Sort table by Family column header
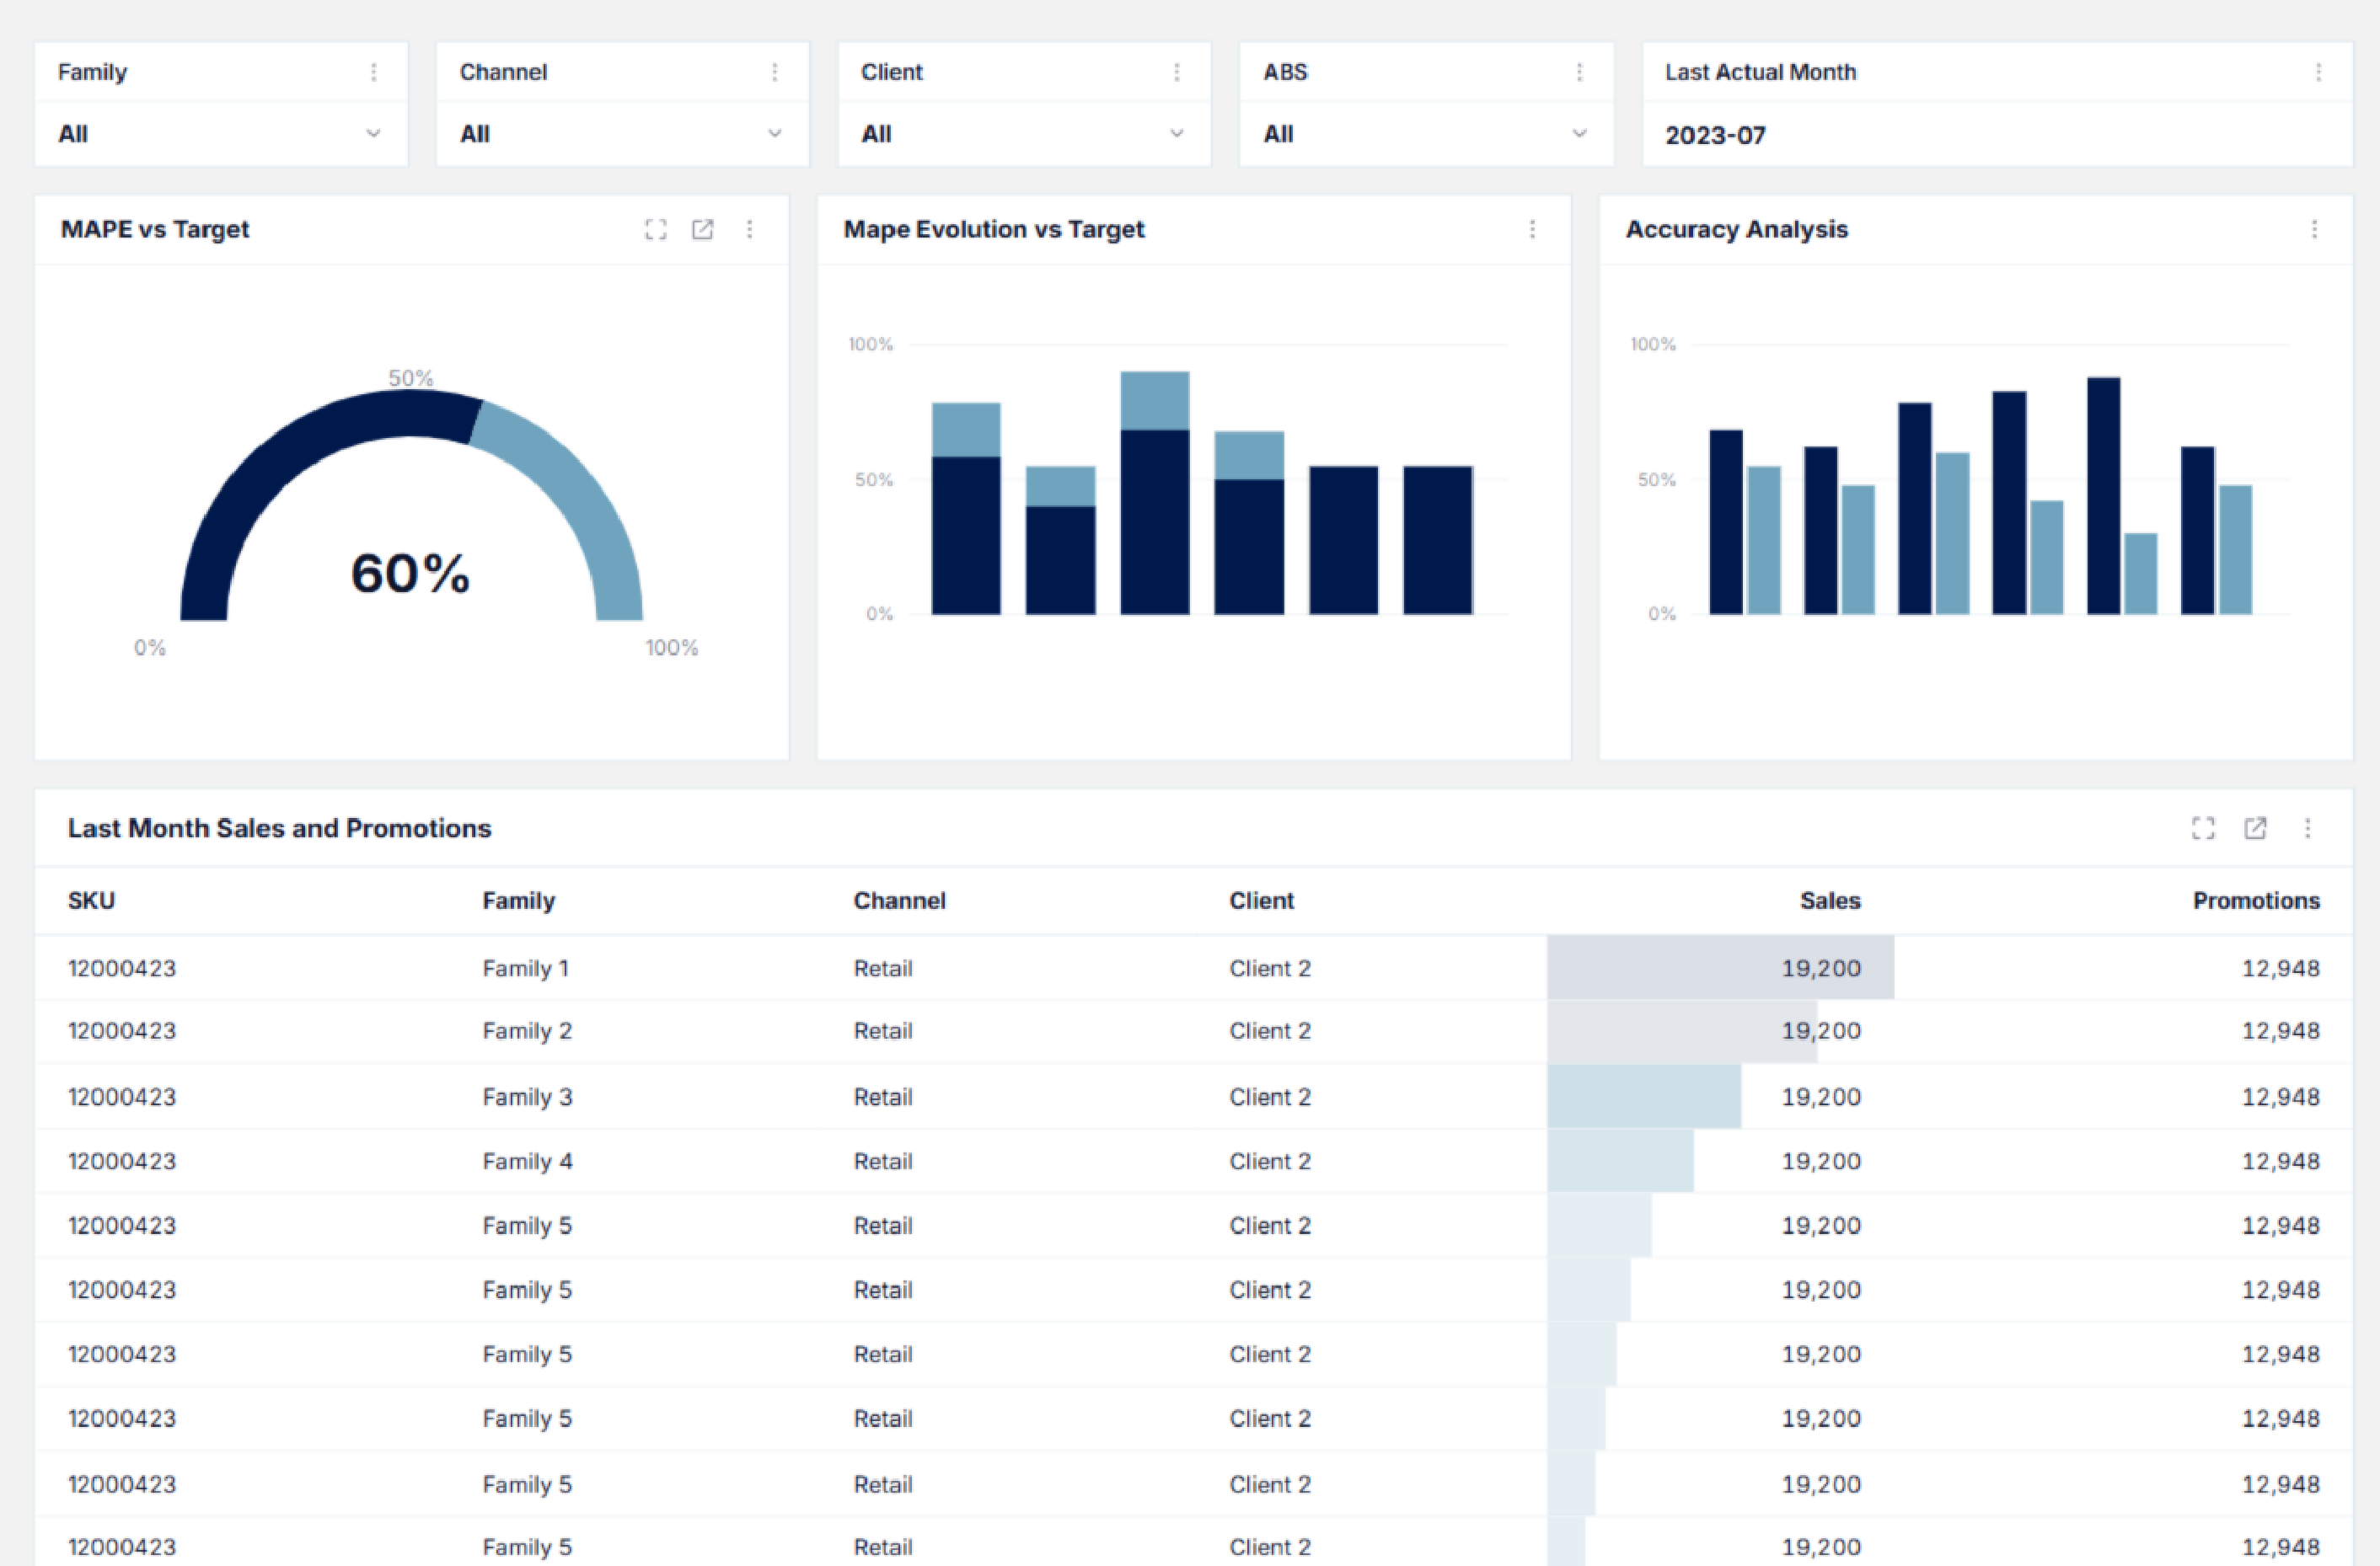Image resolution: width=2380 pixels, height=1566 pixels. (x=518, y=901)
